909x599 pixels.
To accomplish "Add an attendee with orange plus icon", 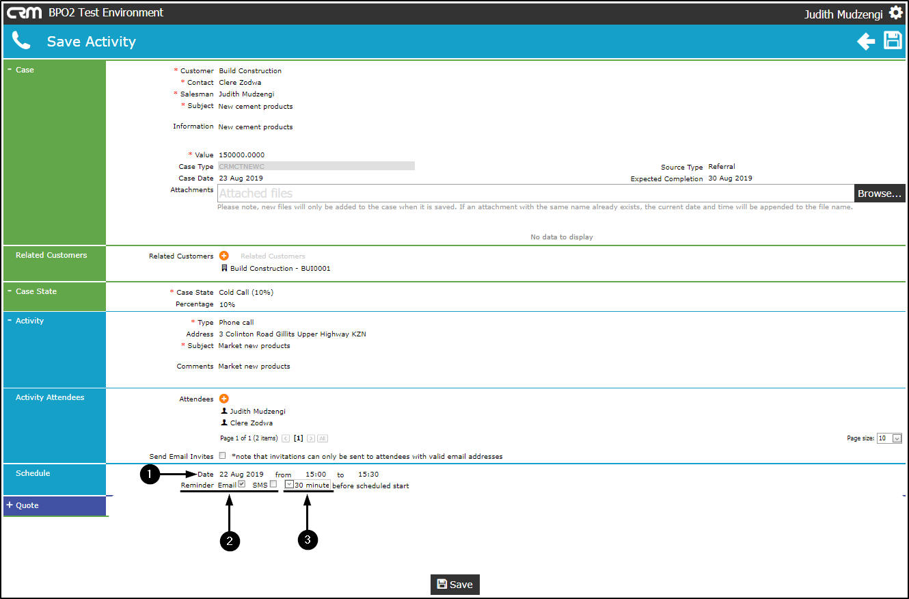I will pyautogui.click(x=224, y=399).
